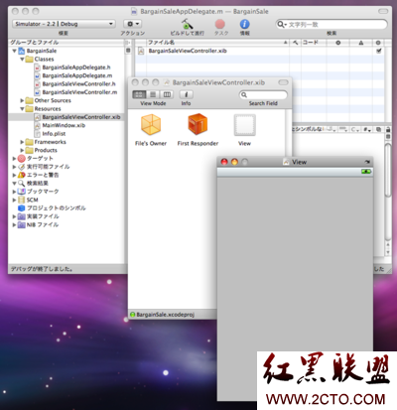This screenshot has width=397, height=410.
Task: Switch to icon view mode
Action: (x=139, y=94)
